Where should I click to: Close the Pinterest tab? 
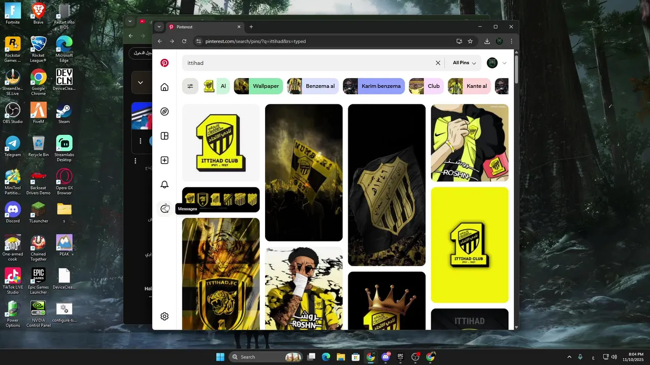[x=239, y=27]
